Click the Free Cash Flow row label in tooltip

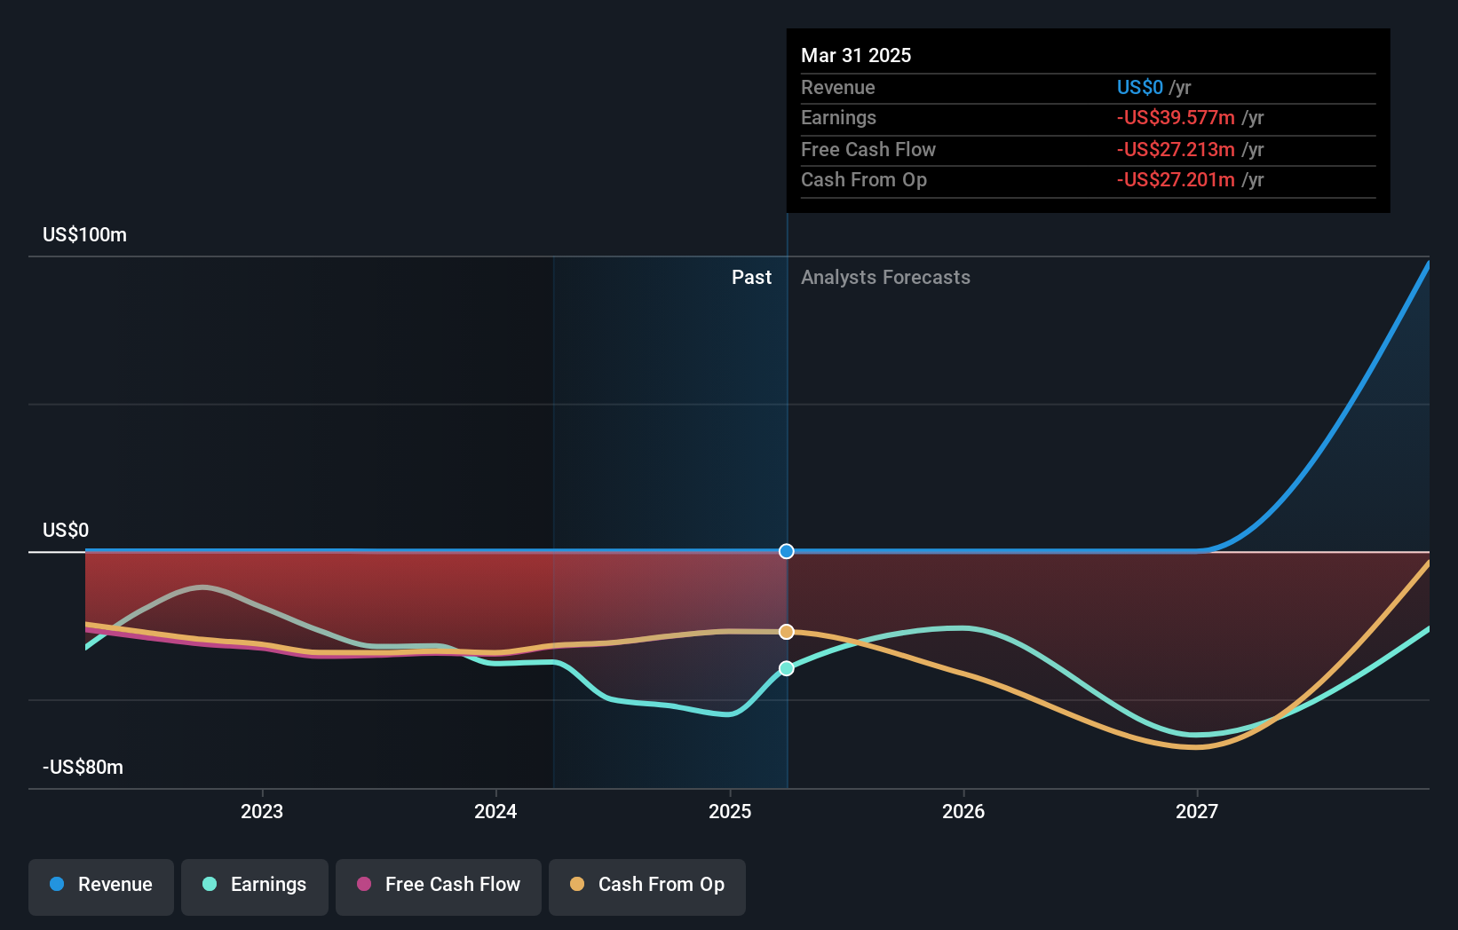point(868,149)
